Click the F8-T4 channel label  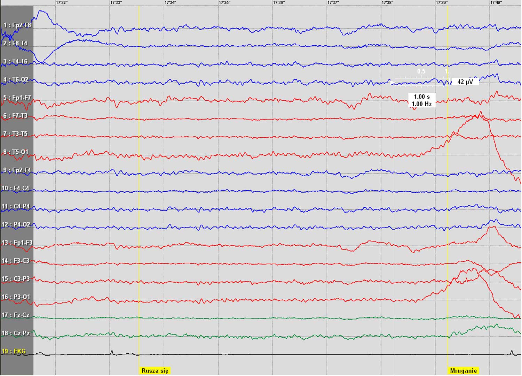(15, 43)
